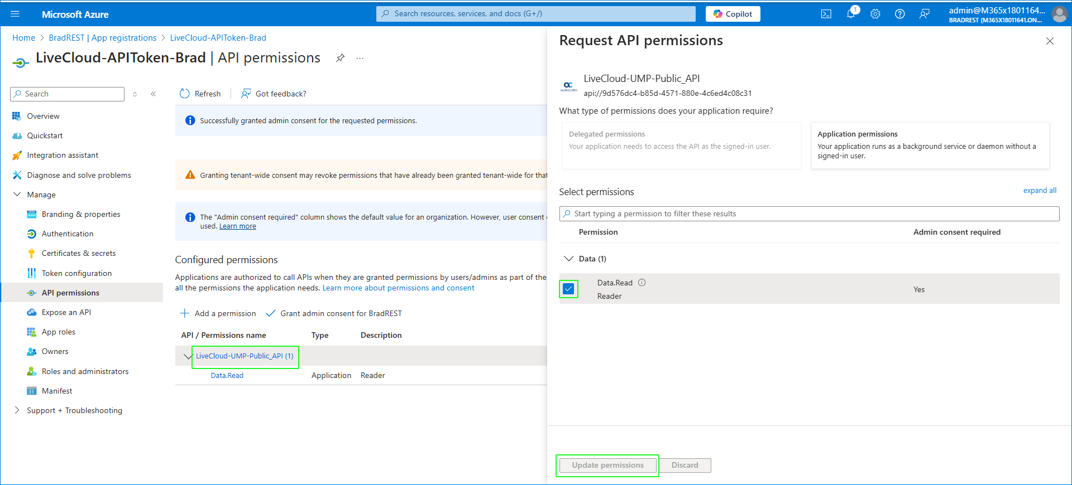This screenshot has width=1072, height=485.
Task: Open Cloud Shell from top bar
Action: click(826, 14)
